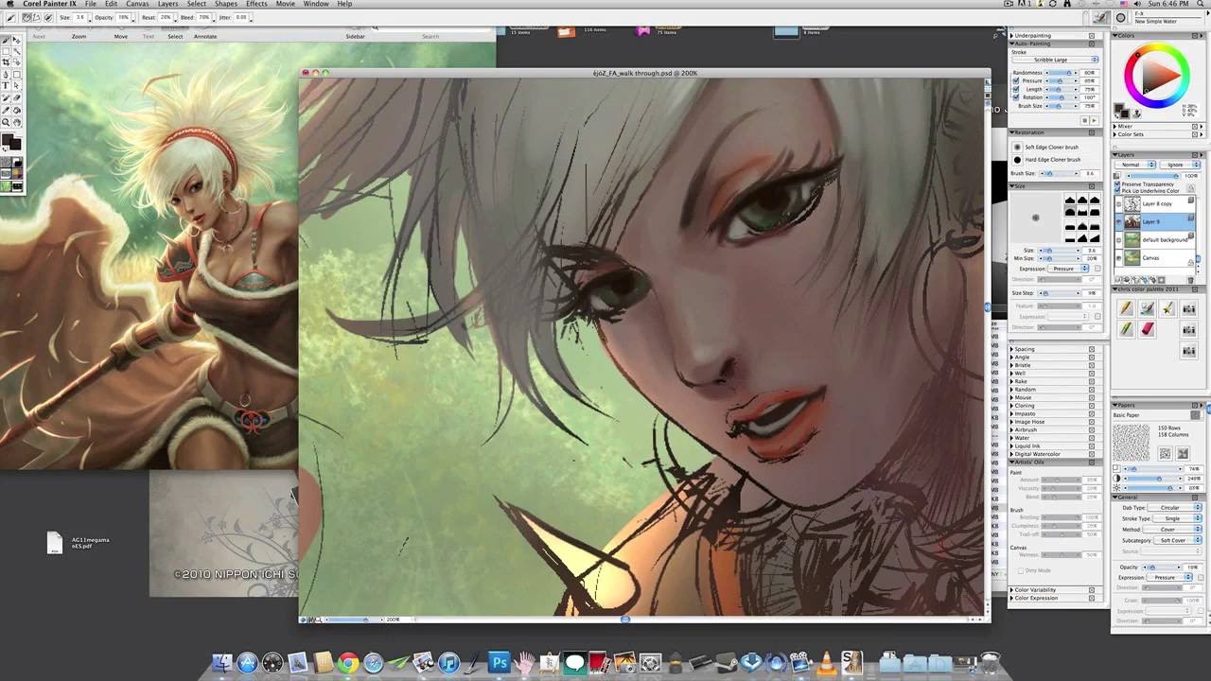Open Google Chrome from the Dock
Image resolution: width=1211 pixels, height=681 pixels.
click(348, 663)
